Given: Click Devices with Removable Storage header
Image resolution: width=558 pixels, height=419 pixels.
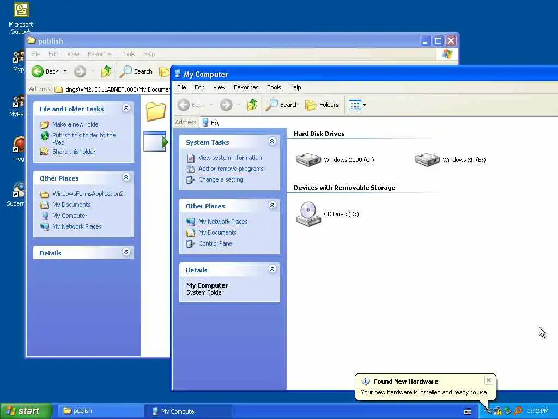Looking at the screenshot, I should [x=344, y=188].
